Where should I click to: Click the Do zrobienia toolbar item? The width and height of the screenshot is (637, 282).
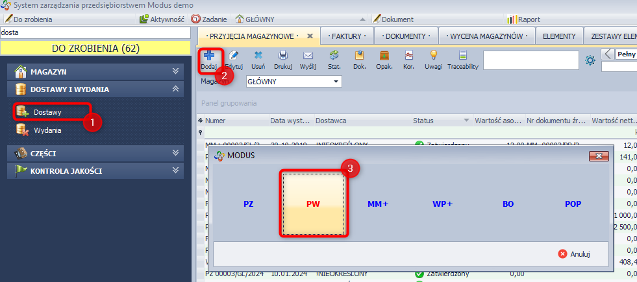coord(29,19)
